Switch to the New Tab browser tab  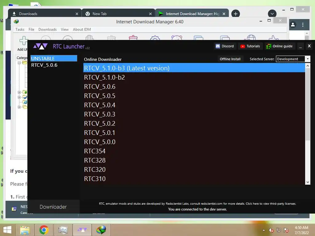[x=118, y=14]
